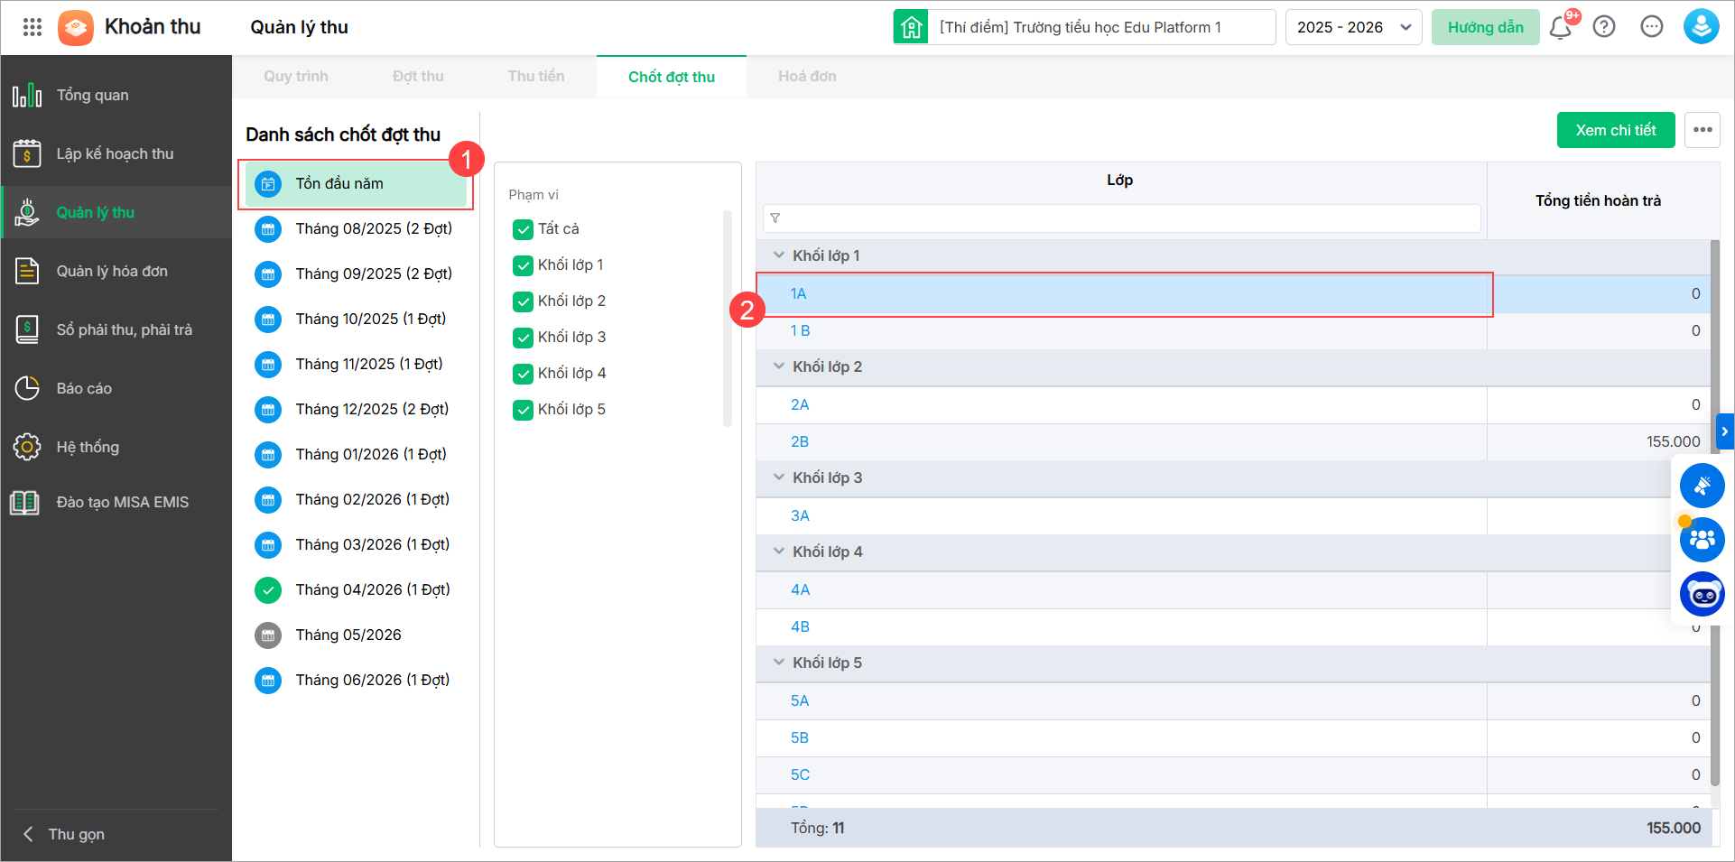Click the Quản lý hóa đơn document icon
1735x862 pixels.
(27, 271)
